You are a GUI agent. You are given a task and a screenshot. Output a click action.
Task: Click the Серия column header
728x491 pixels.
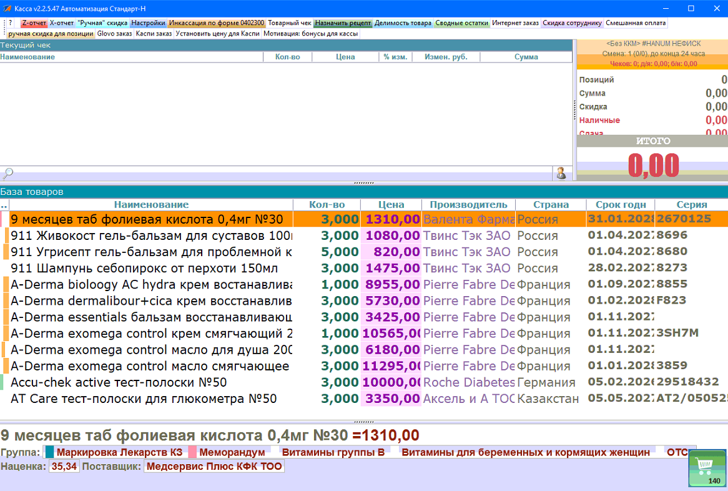[692, 204]
